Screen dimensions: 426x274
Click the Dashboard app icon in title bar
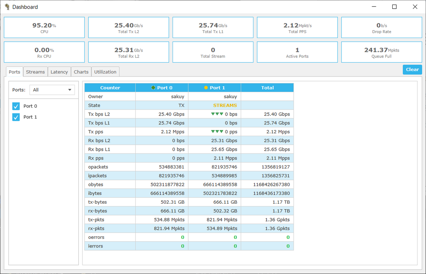coord(7,7)
